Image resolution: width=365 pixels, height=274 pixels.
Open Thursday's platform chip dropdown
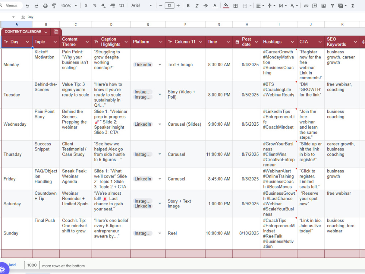160,154
